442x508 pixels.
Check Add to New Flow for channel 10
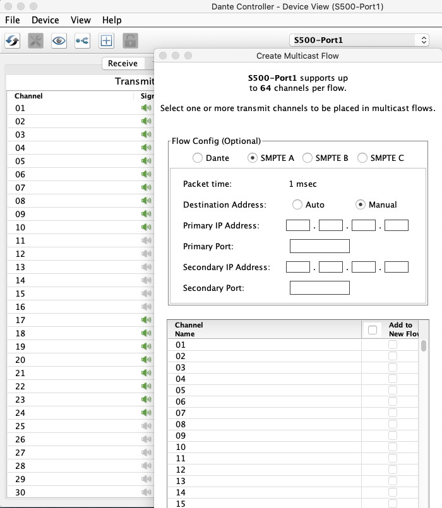[x=393, y=447]
